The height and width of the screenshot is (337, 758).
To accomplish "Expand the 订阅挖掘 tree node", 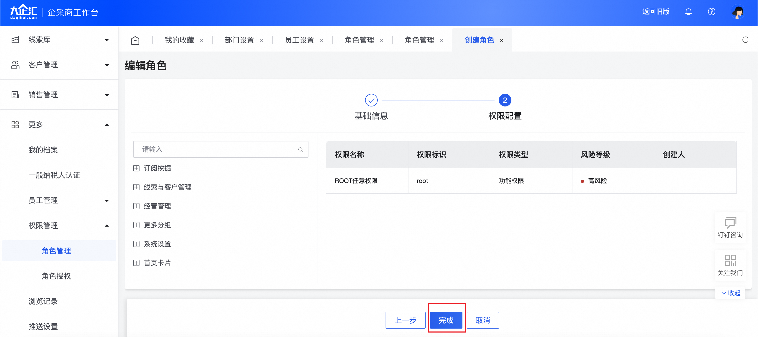I will coord(136,168).
